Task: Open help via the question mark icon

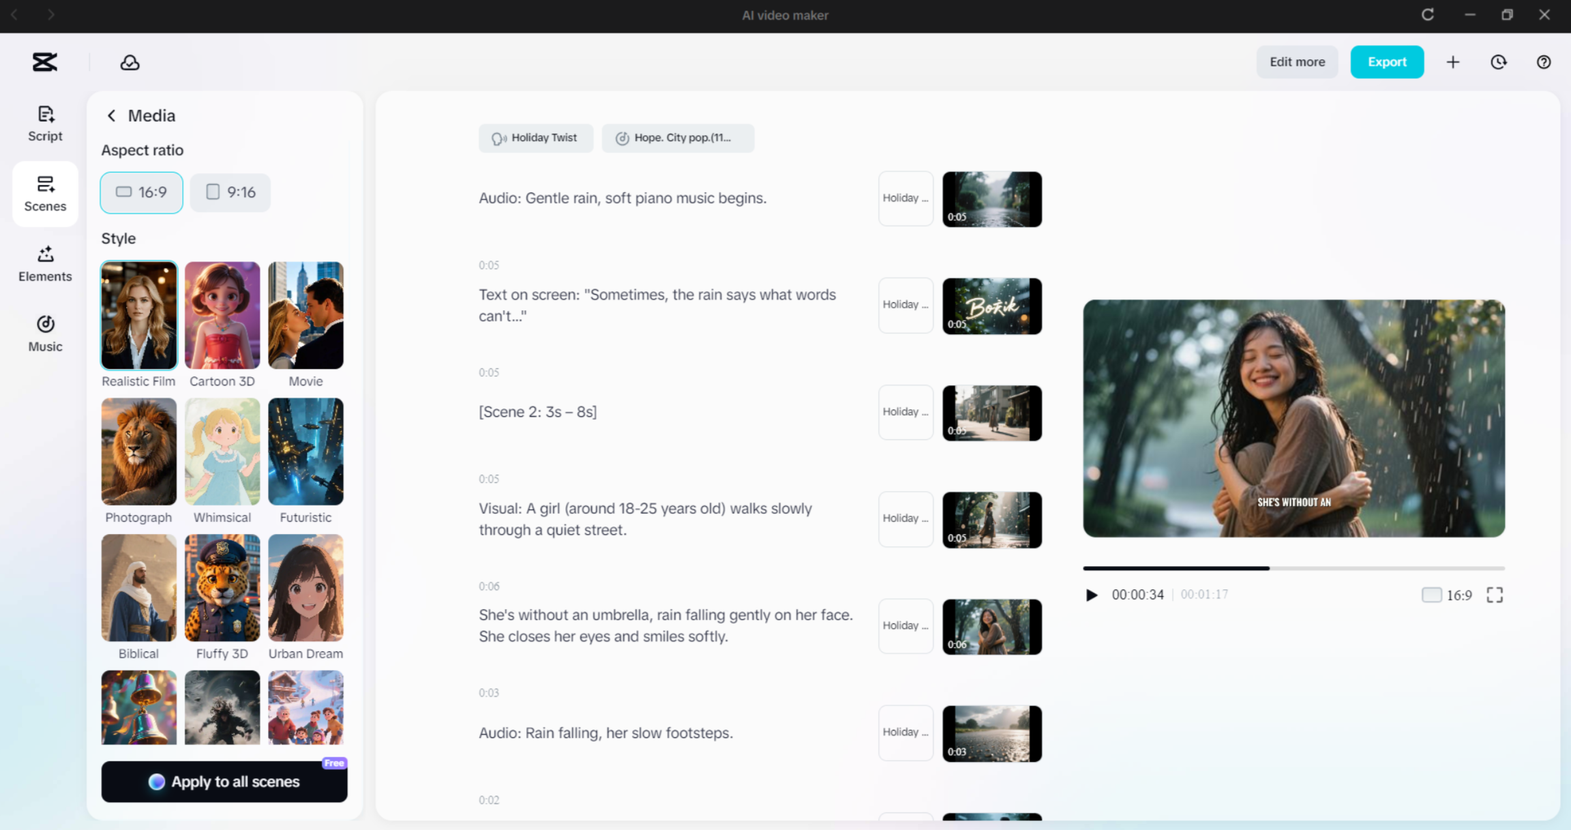Action: point(1544,62)
